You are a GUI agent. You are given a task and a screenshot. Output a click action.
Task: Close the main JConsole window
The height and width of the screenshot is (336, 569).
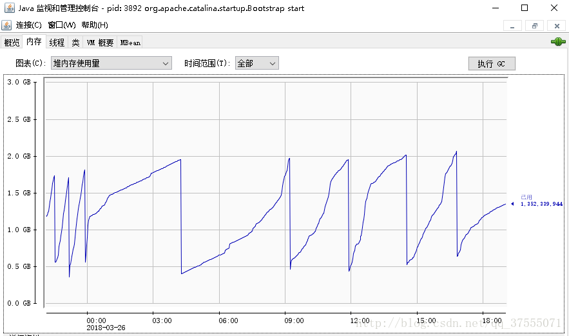pos(554,8)
